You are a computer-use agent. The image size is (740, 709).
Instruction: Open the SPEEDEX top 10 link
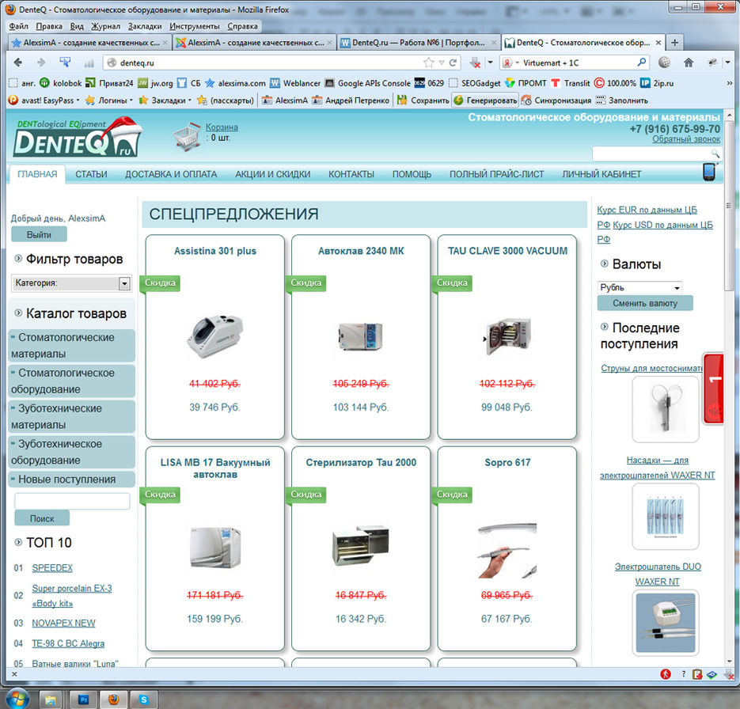[x=52, y=568]
